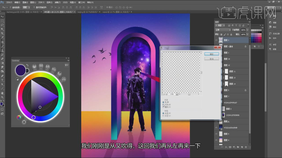Image resolution: width=282 pixels, height=158 pixels.
Task: Select 风 method radio button
Action: pos(163,102)
